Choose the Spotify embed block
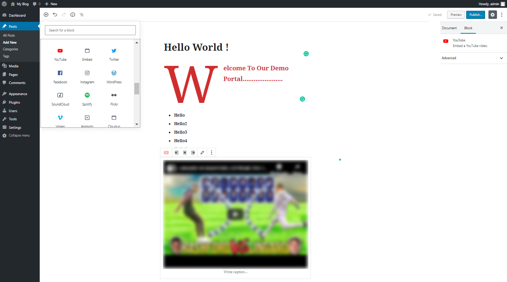507x282 pixels. point(87,100)
